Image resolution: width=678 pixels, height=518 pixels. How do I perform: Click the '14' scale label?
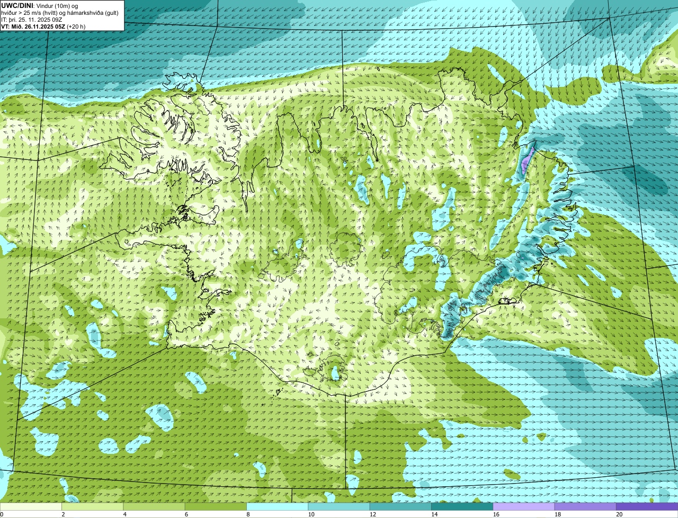click(x=434, y=514)
